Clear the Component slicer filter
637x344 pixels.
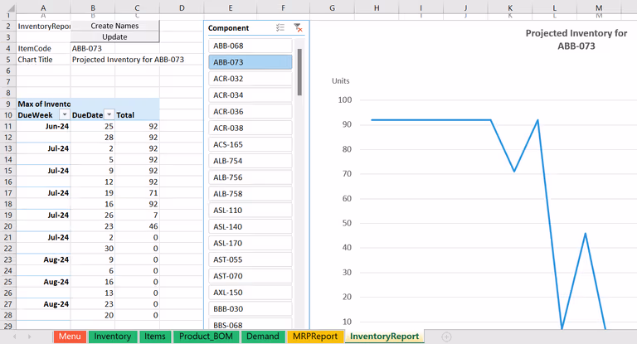click(298, 27)
